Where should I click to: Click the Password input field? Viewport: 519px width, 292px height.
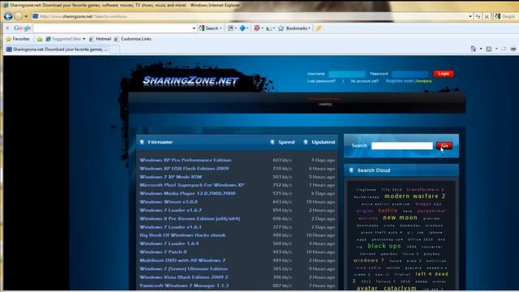tap(410, 74)
